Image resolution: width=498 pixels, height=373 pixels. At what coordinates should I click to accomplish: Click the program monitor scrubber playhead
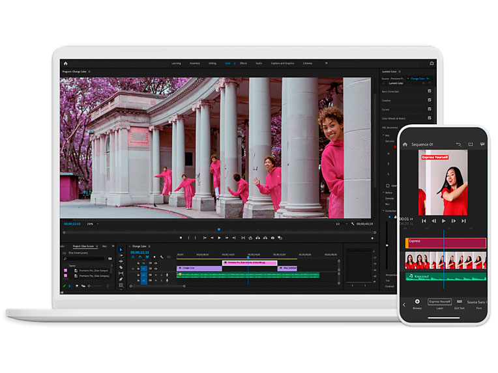pos(219,229)
